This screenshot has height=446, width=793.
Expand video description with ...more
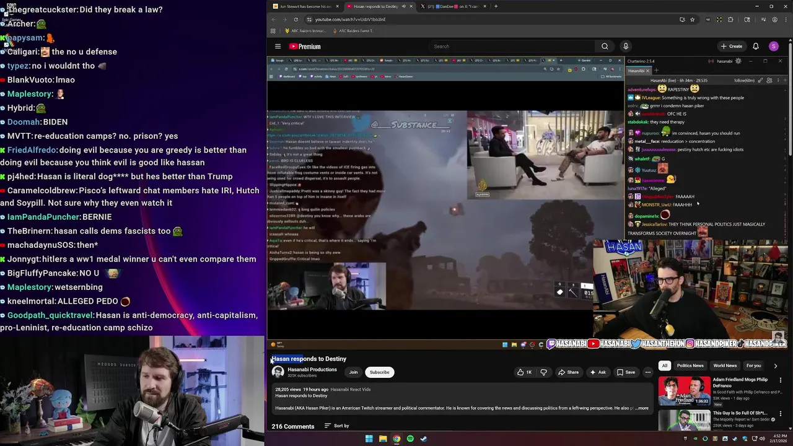pos(642,408)
